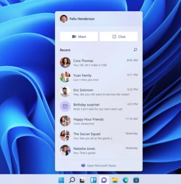181x184 pixels.
Task: Open the Cora Thomas conversation
Action: (99, 62)
